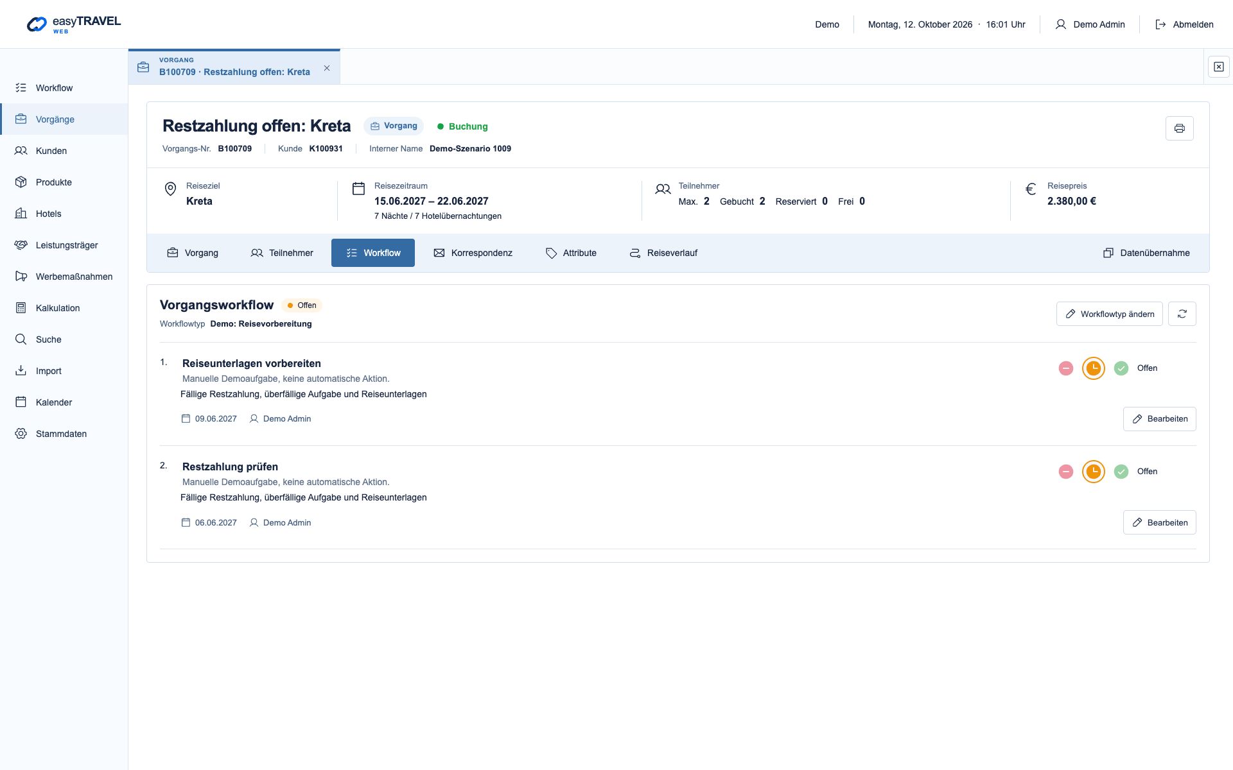Open Workflow in the sidebar
The image size is (1233, 770).
pos(64,88)
